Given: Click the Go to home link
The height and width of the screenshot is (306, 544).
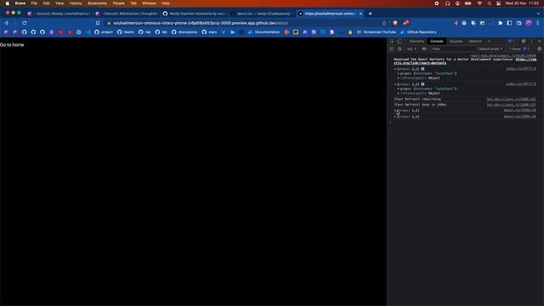Looking at the screenshot, I should pos(12,45).
